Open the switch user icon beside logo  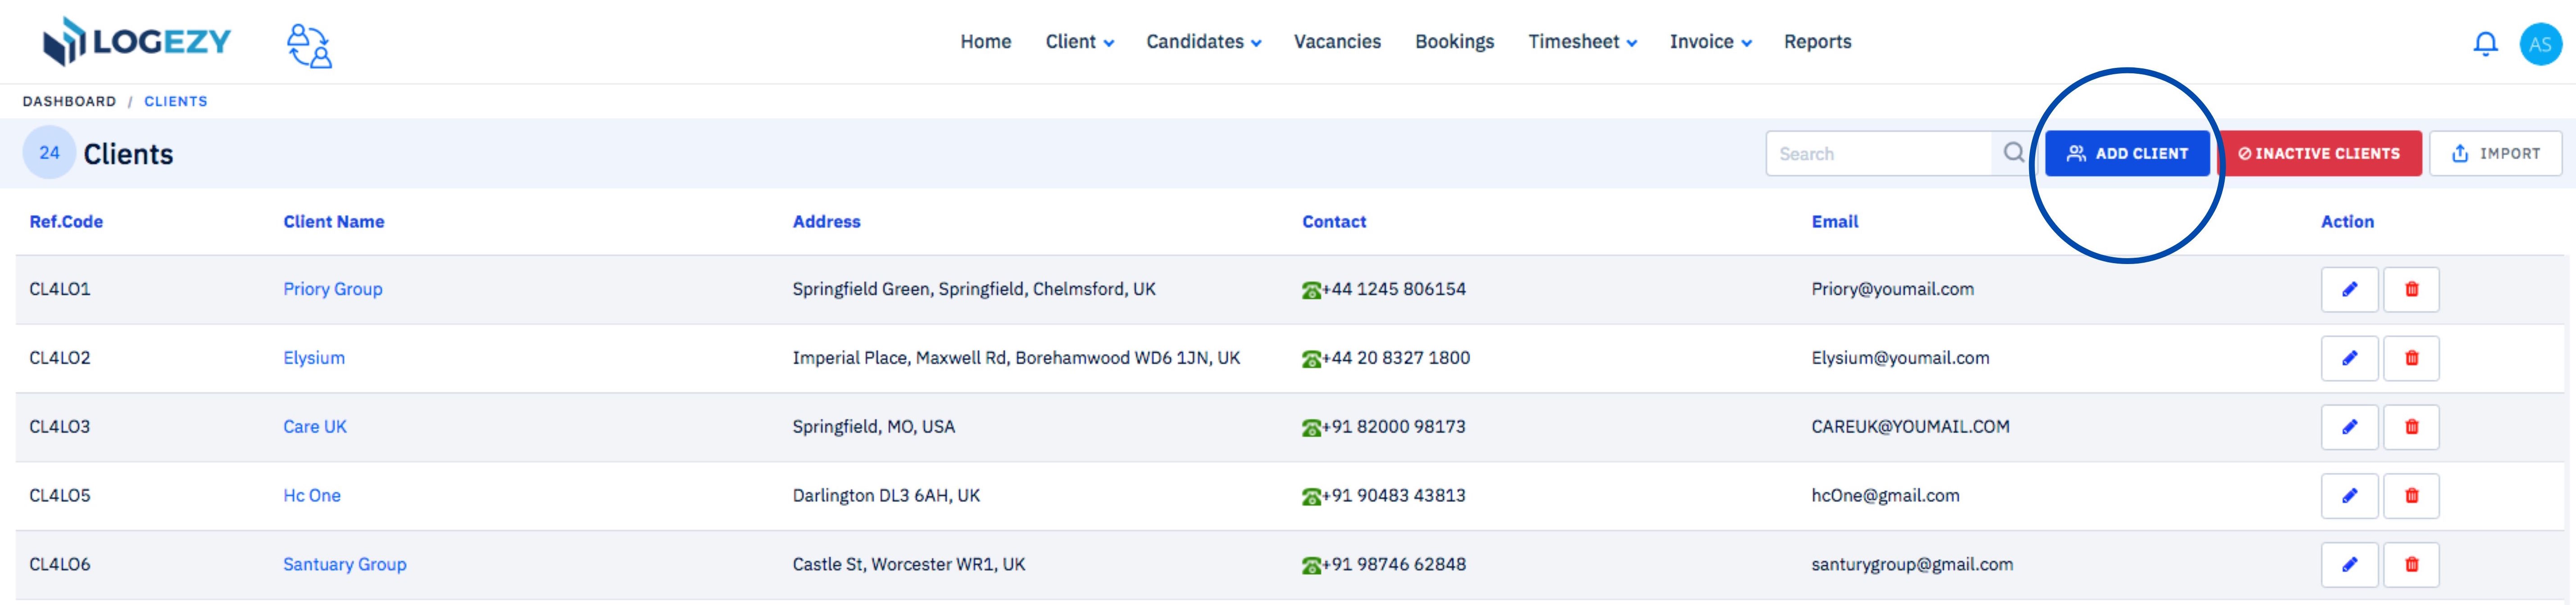tap(309, 45)
